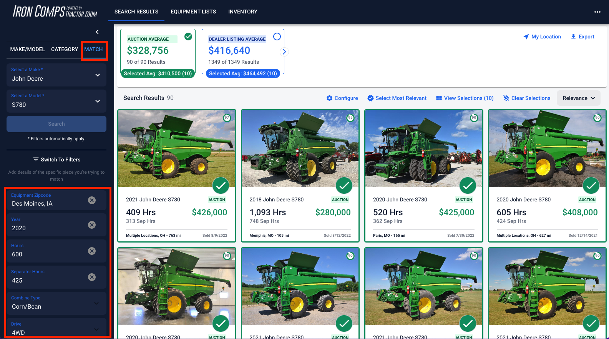The width and height of the screenshot is (609, 339).
Task: Click the $425,000 auction price
Action: (x=456, y=212)
